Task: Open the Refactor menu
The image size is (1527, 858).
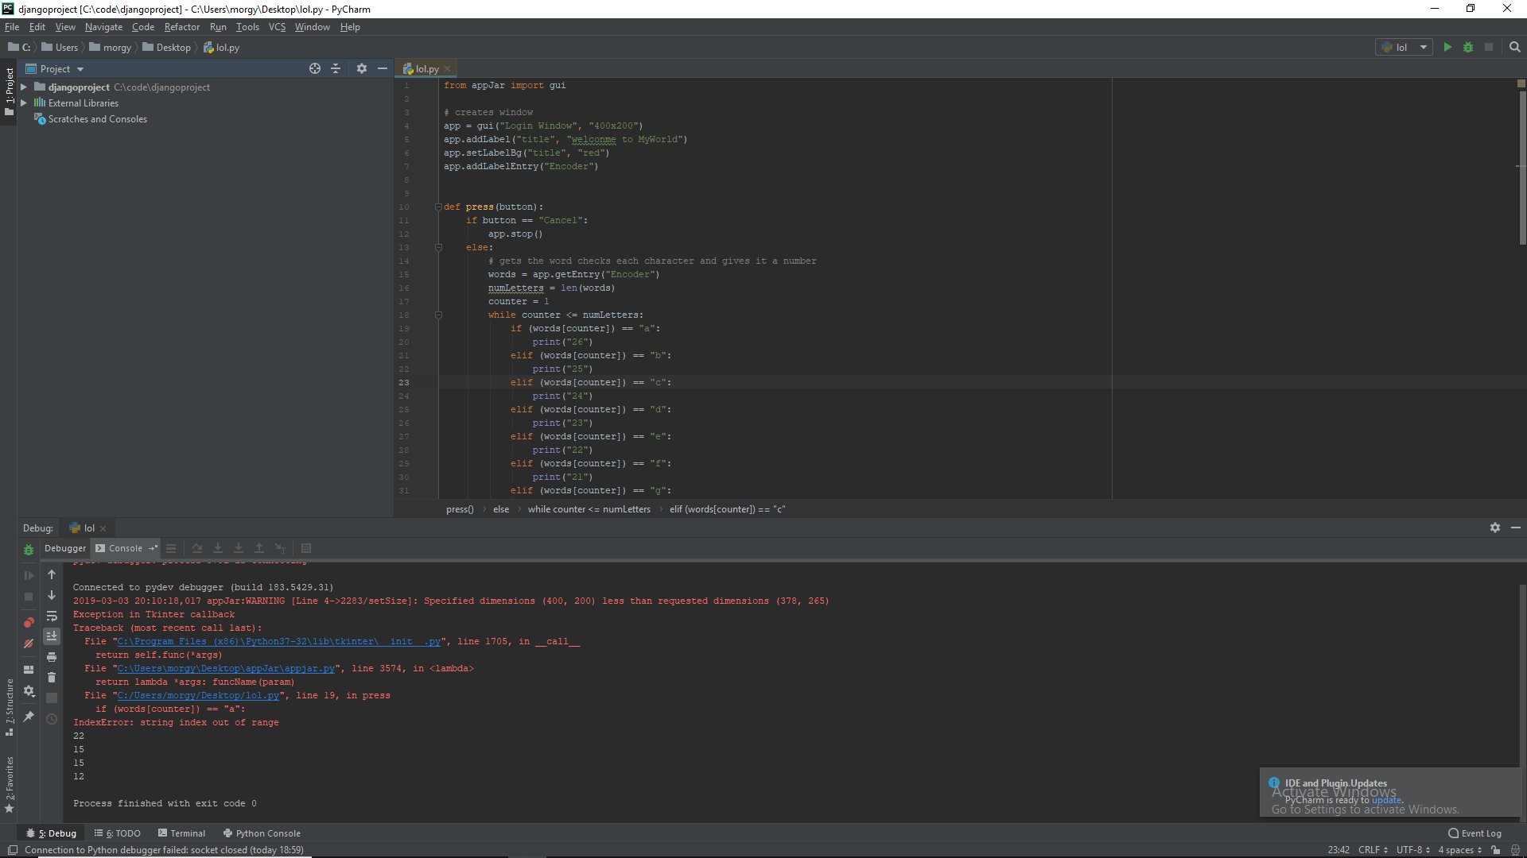Action: pos(182,27)
